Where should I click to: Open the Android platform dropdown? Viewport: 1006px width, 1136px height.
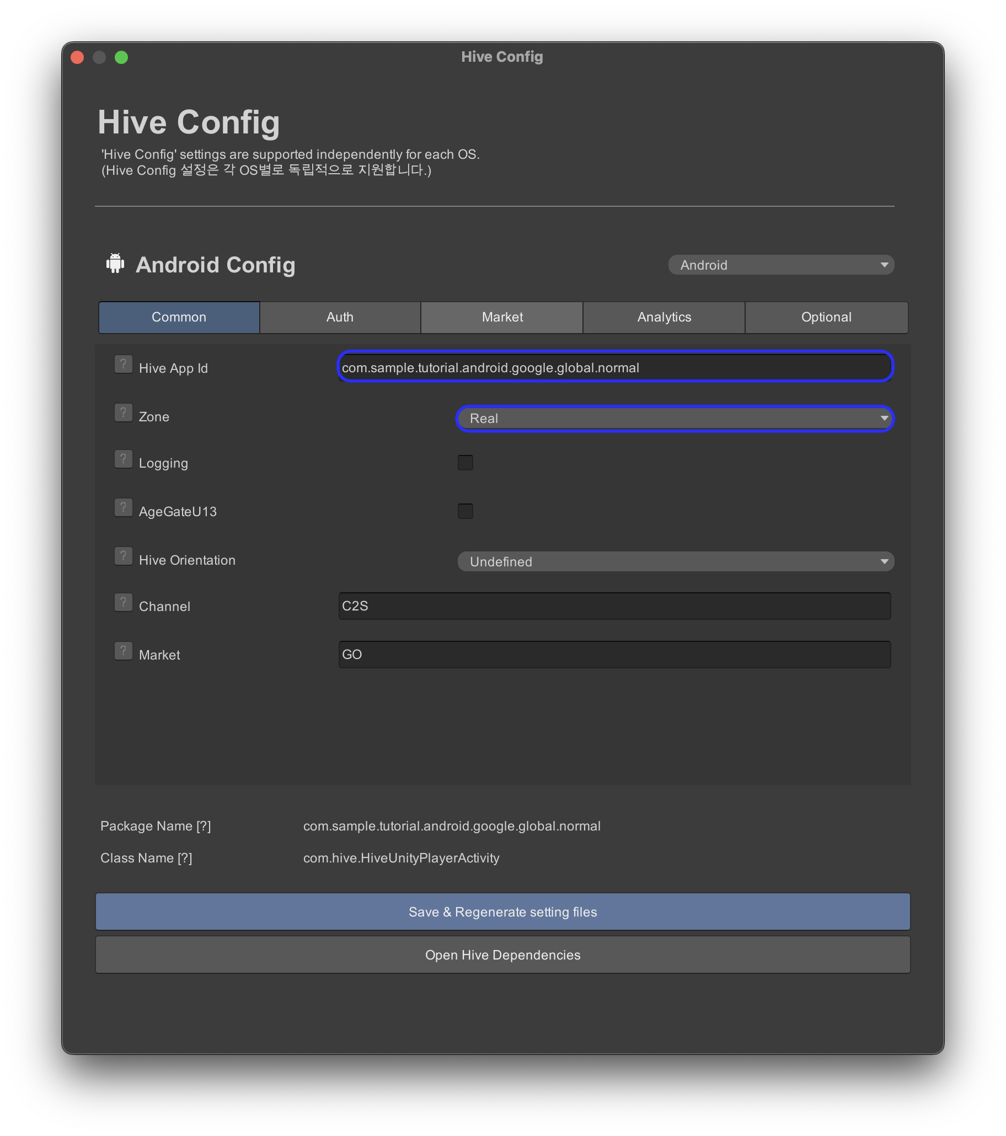point(780,265)
